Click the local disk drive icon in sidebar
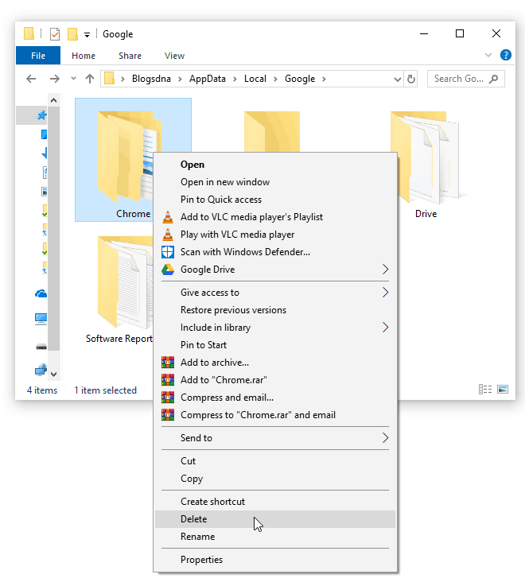Screen dimensions: 525x582 [x=41, y=347]
